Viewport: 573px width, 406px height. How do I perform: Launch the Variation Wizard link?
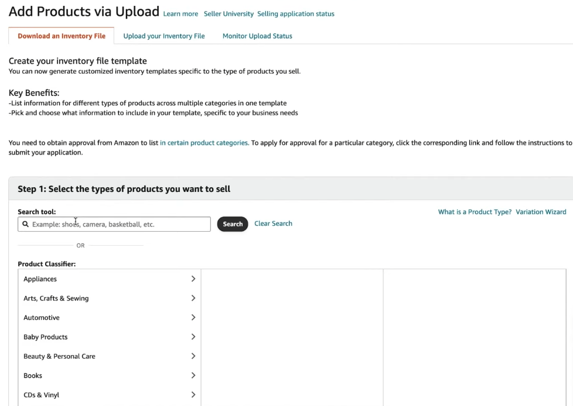541,212
